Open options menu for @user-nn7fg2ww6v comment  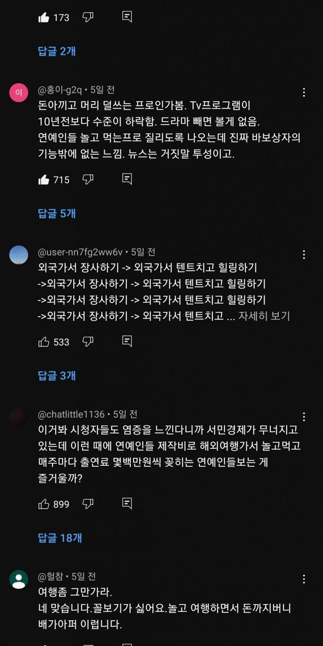coord(304,255)
